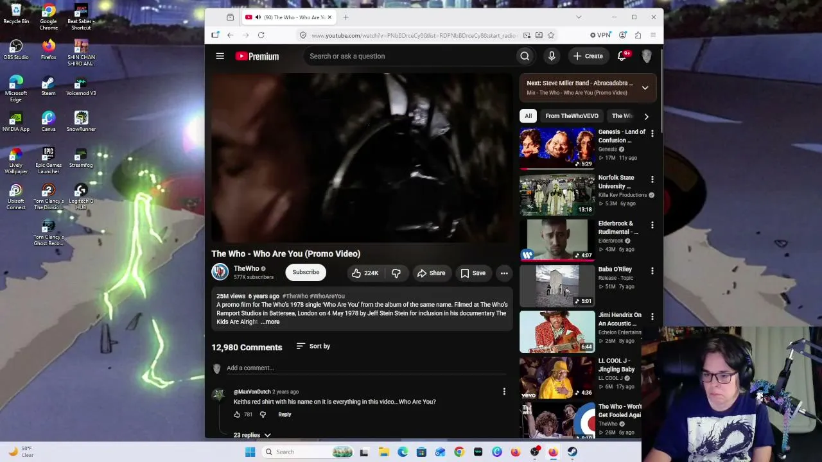Open options for Baba O'Riley video
The width and height of the screenshot is (822, 462).
click(x=652, y=271)
